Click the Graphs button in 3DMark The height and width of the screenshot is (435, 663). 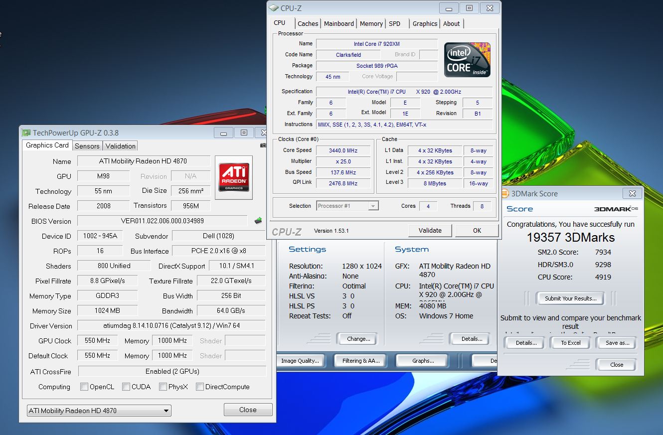pyautogui.click(x=423, y=361)
